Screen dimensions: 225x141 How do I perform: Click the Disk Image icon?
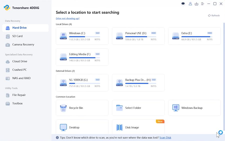119,127
